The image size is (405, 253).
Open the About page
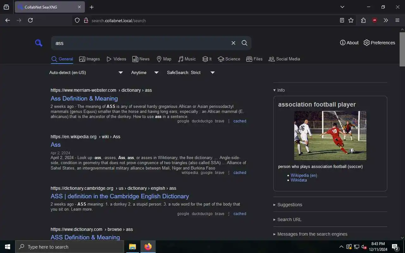coord(349,43)
